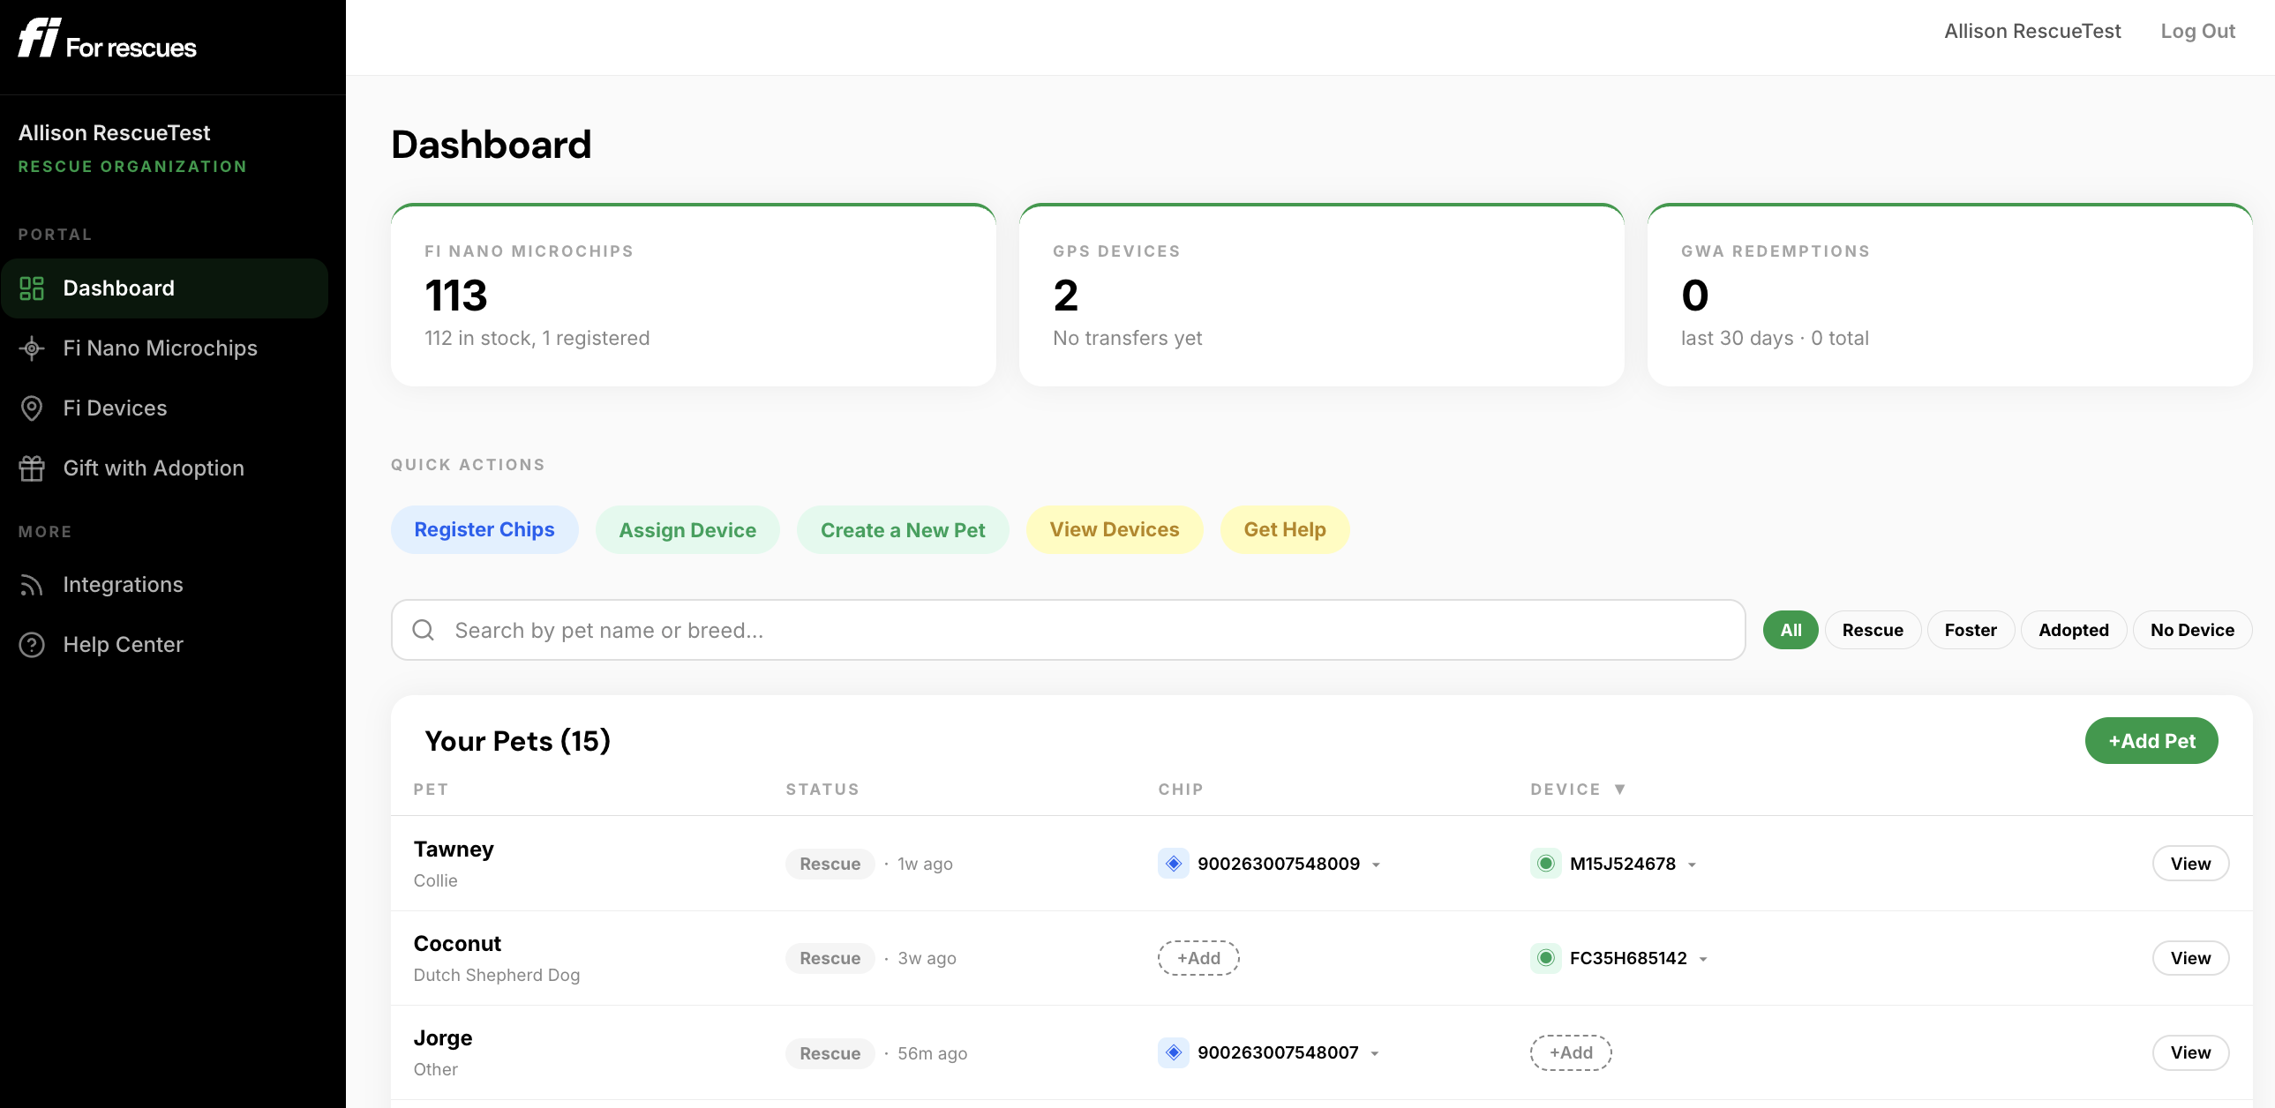Click device ID FC35H685142
Image resolution: width=2275 pixels, height=1108 pixels.
1627,958
